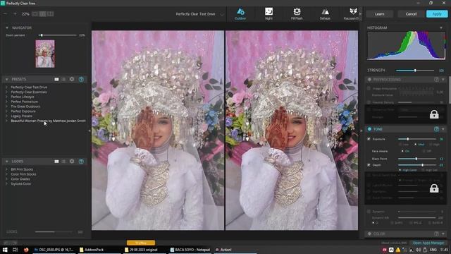Image resolution: width=451 pixels, height=254 pixels.
Task: Collapse the Looks panel
Action: [x=7, y=162]
